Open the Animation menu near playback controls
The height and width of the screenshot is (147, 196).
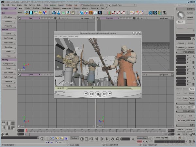tap(142, 138)
